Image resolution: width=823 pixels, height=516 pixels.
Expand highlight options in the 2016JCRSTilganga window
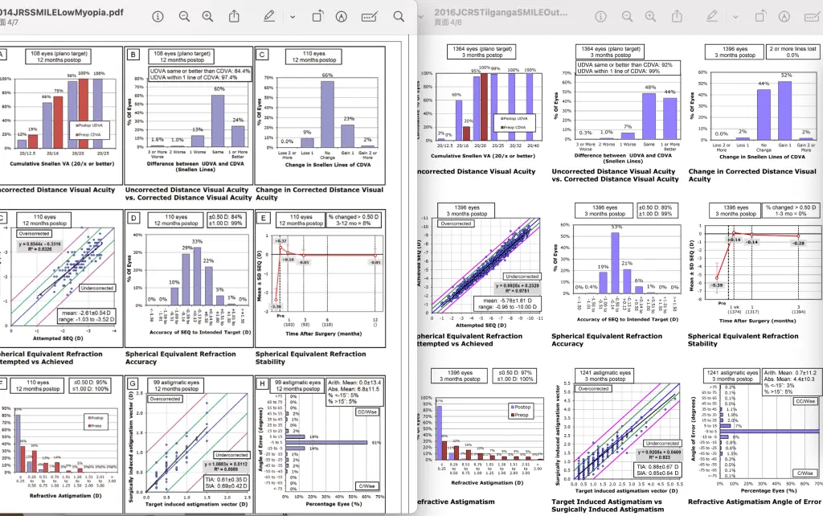coord(735,17)
